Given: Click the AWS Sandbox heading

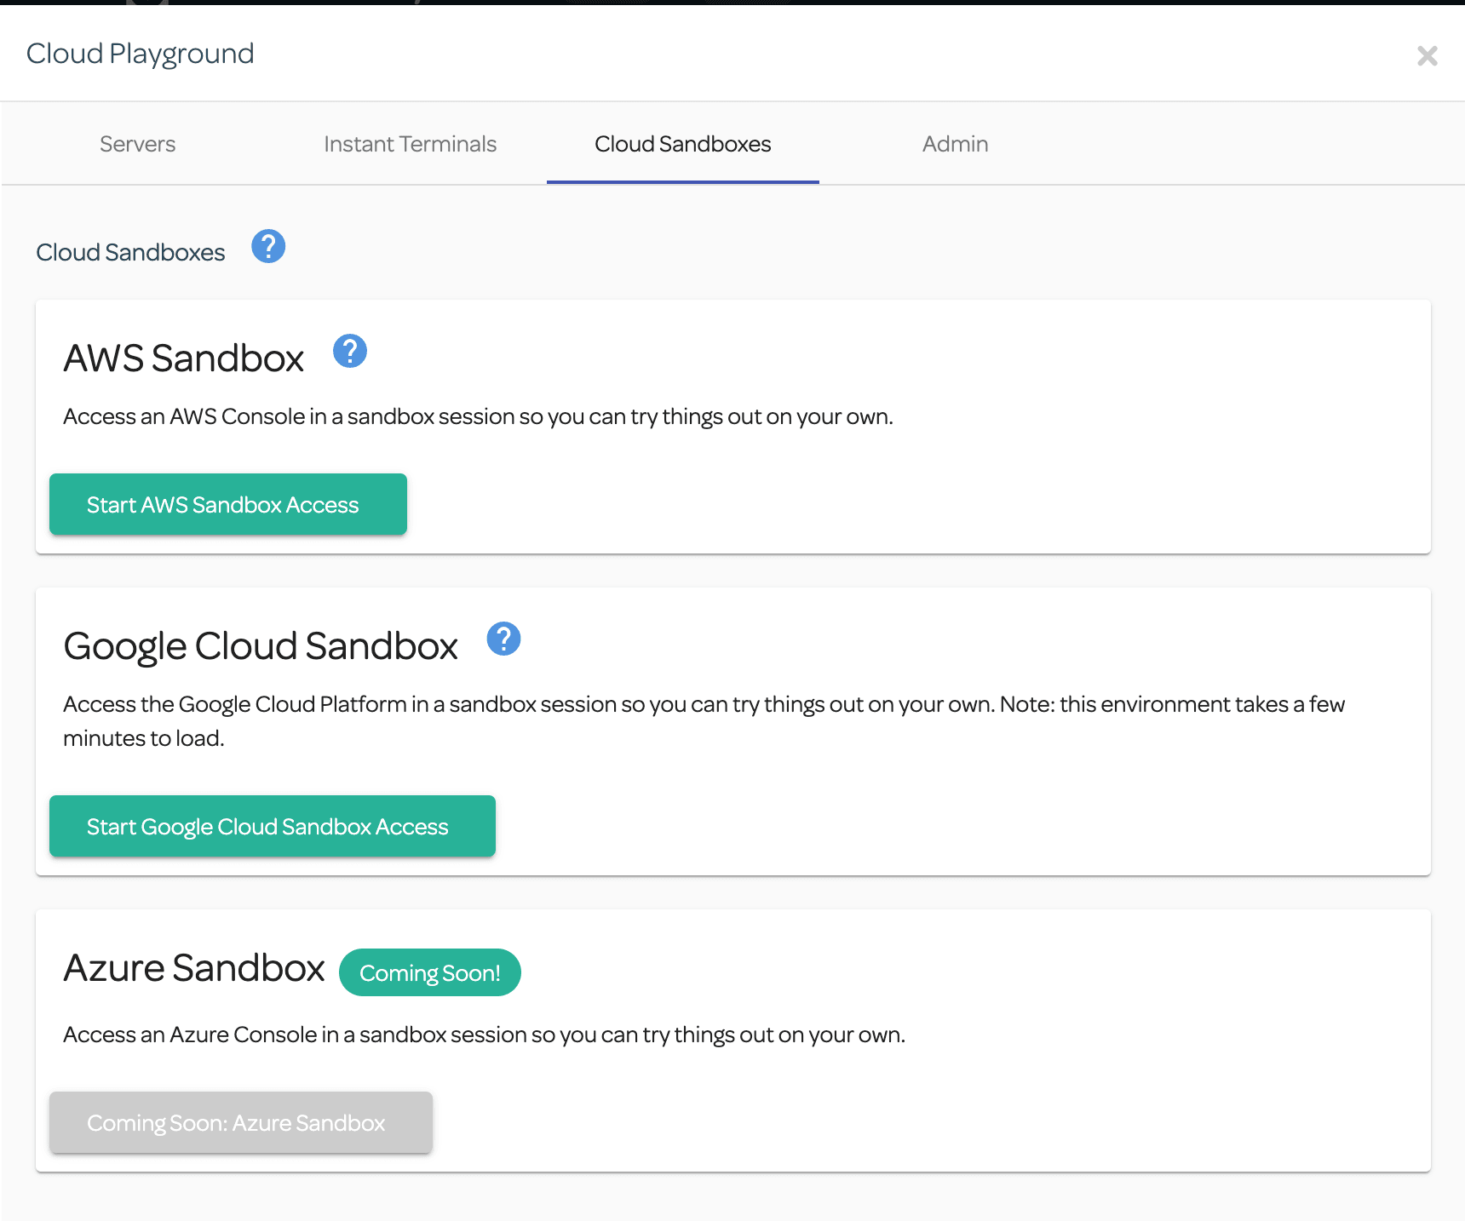Looking at the screenshot, I should [184, 358].
